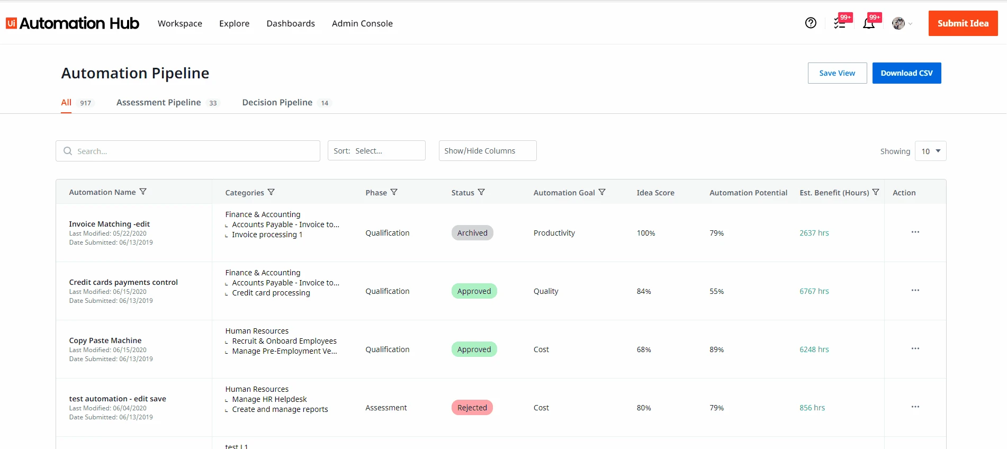Click the Est. Benefit filter icon
This screenshot has height=449, width=1007.
click(876, 192)
